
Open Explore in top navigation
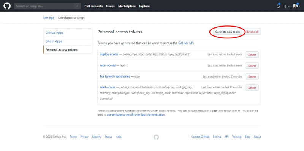[144, 6]
